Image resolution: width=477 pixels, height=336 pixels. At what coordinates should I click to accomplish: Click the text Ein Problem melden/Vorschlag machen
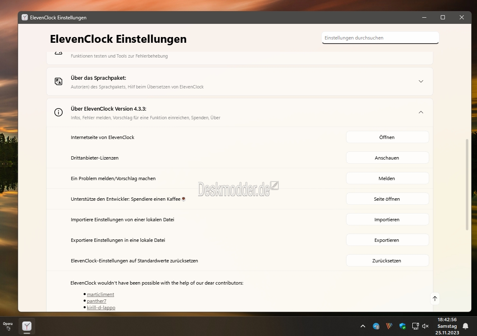113,178
